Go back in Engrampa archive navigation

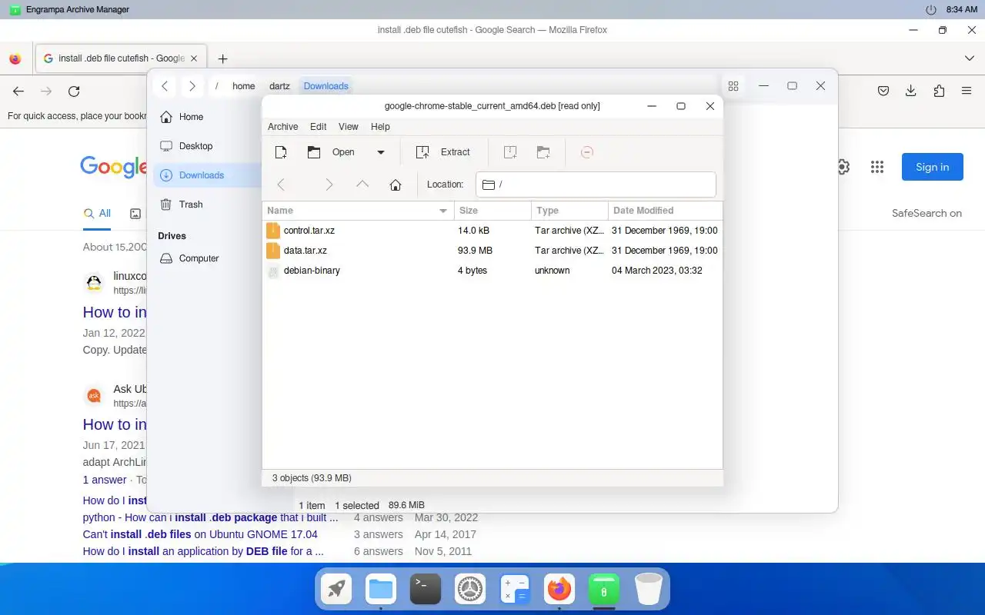click(281, 184)
